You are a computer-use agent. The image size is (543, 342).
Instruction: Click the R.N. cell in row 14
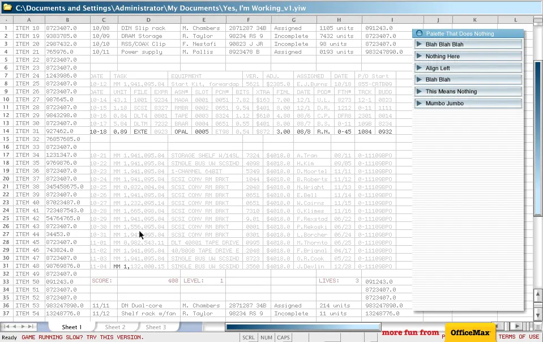coord(324,131)
